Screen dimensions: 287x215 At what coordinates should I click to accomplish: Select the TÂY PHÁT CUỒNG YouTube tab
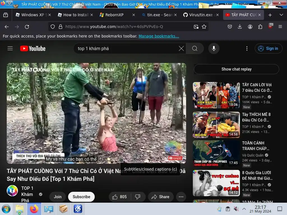coord(244,15)
